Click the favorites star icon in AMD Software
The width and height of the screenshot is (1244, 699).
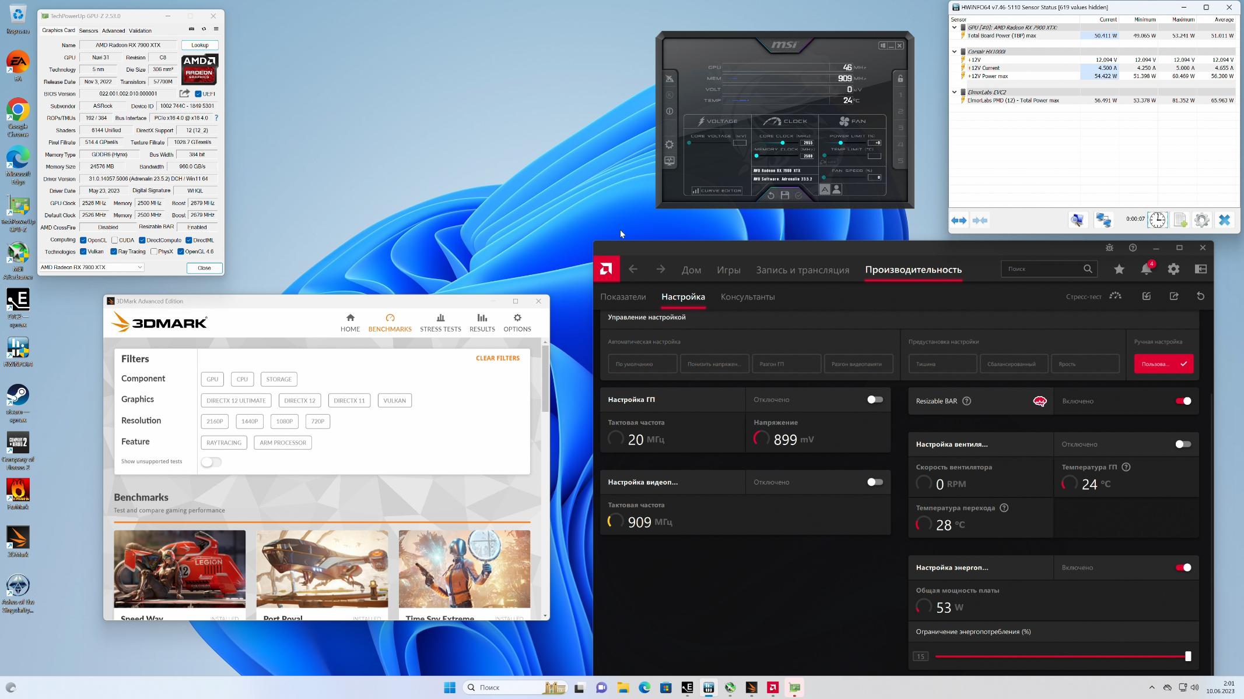pos(1119,269)
